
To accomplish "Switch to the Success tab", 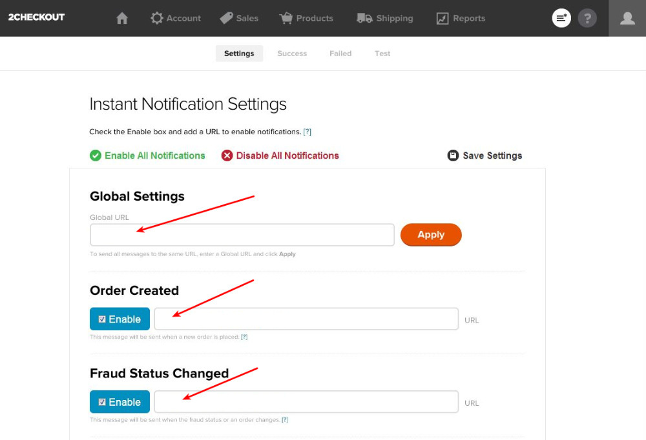I will 292,54.
